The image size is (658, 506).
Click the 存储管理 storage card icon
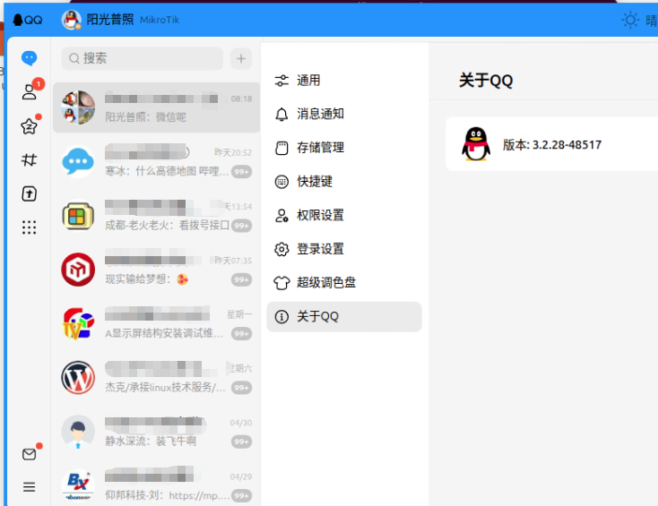click(x=281, y=148)
